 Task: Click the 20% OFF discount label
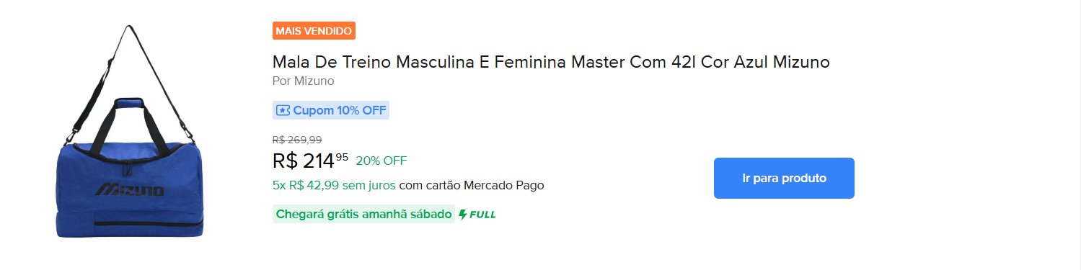pyautogui.click(x=381, y=160)
